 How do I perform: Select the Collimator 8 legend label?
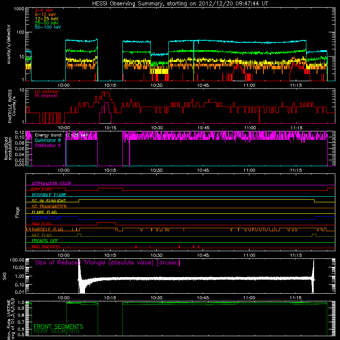pyautogui.click(x=48, y=140)
